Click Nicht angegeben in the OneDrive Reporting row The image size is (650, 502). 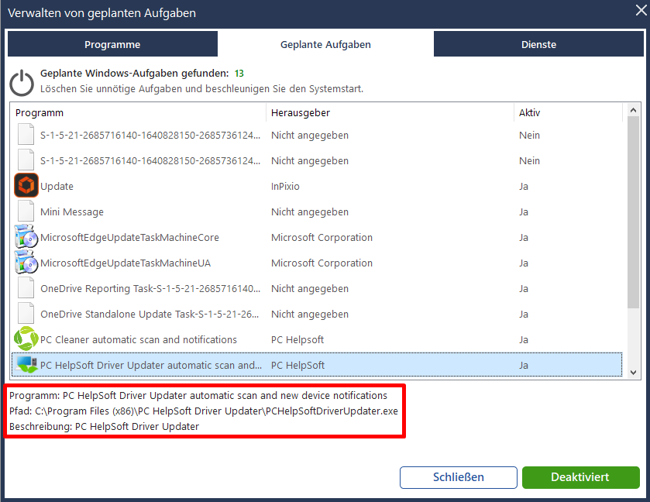tap(310, 288)
